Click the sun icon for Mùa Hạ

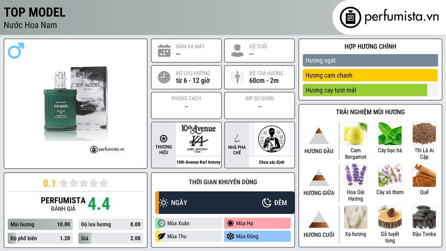[x=230, y=224]
